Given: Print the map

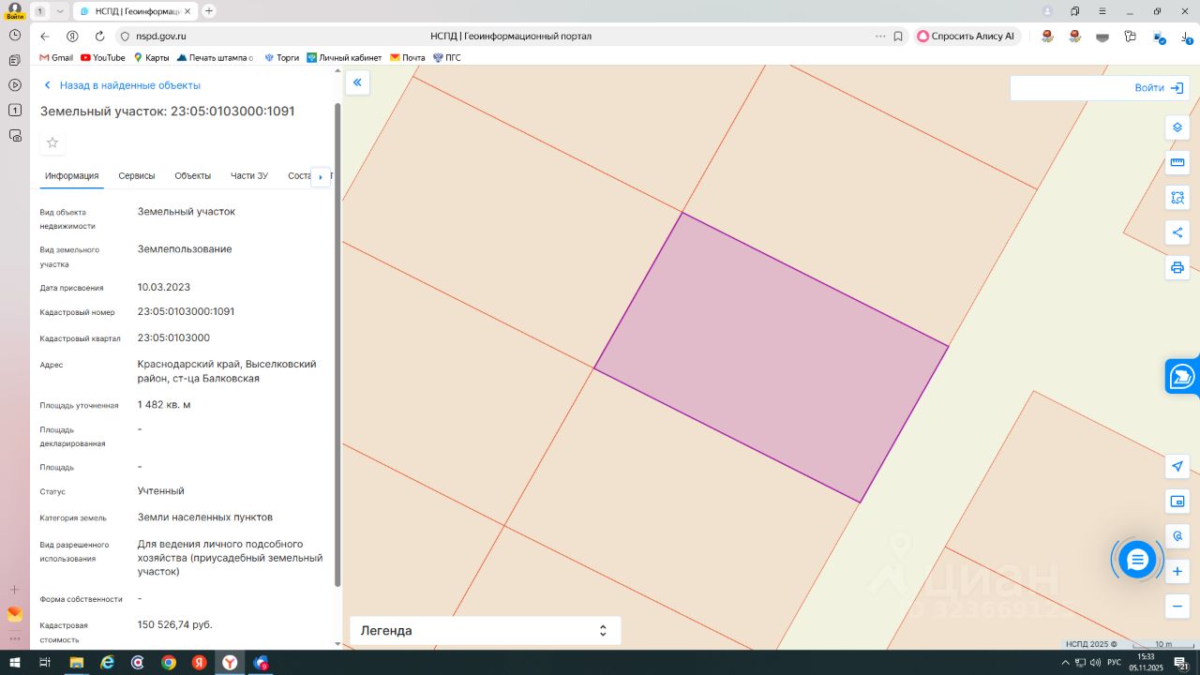Looking at the screenshot, I should point(1177,267).
